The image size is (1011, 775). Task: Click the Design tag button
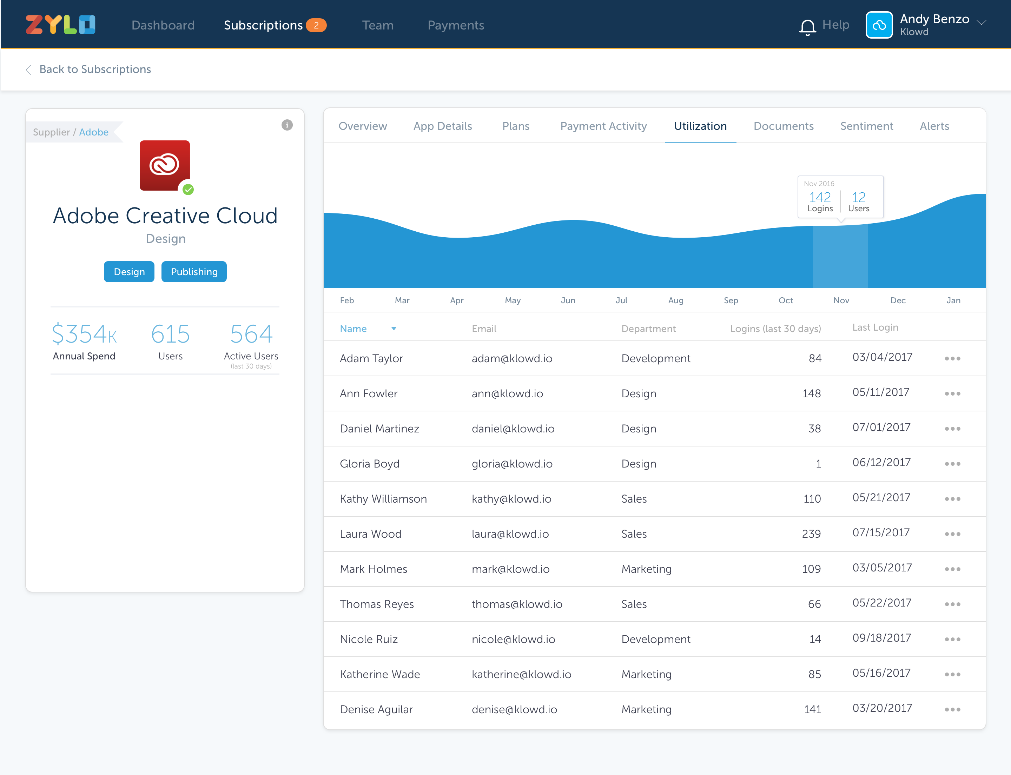pos(129,272)
